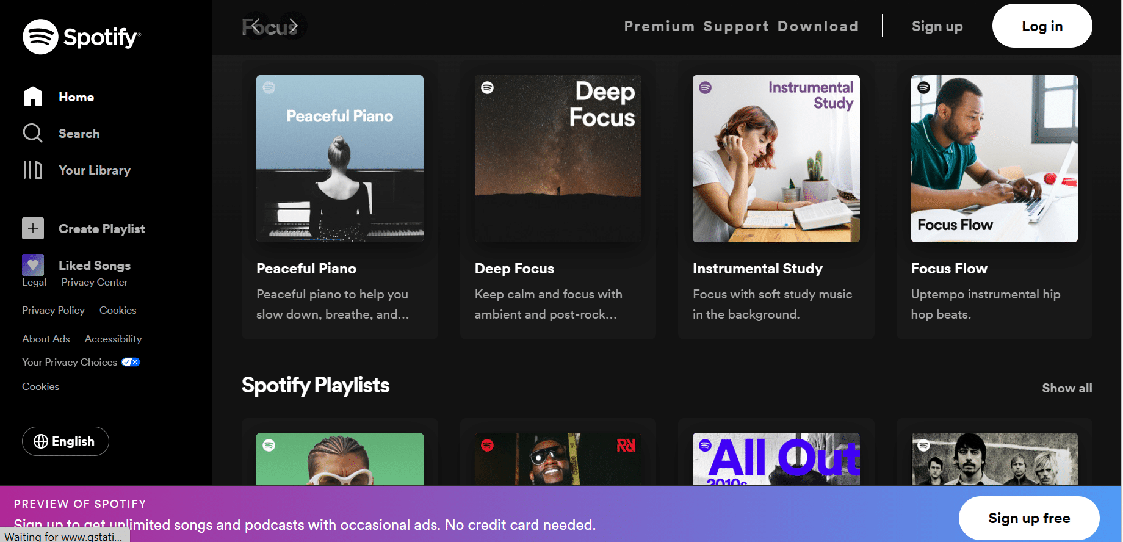Click the Deep Focus title text

[515, 269]
